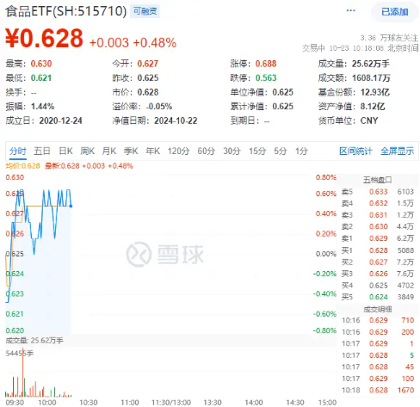The height and width of the screenshot is (407, 420).
Task: Click the 货币单位 value CNY
Action: 369,120
